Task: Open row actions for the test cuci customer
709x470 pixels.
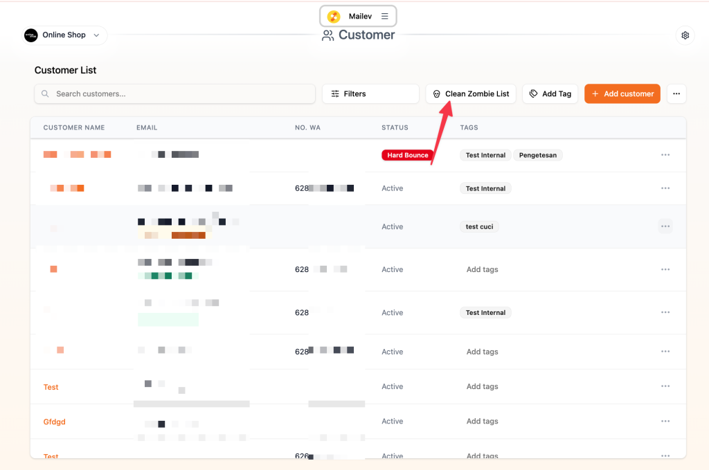Action: pos(665,226)
